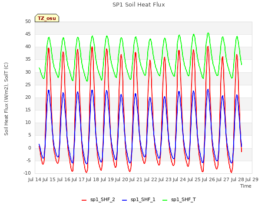The image size is (278, 208).
Task: Select sp1_SHF_T legend label
Action: click(x=183, y=200)
